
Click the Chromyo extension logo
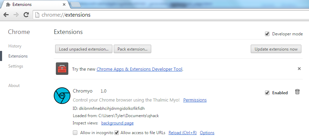click(x=62, y=96)
